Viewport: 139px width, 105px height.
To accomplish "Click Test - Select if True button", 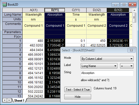I will pyautogui.click(x=78, y=89).
